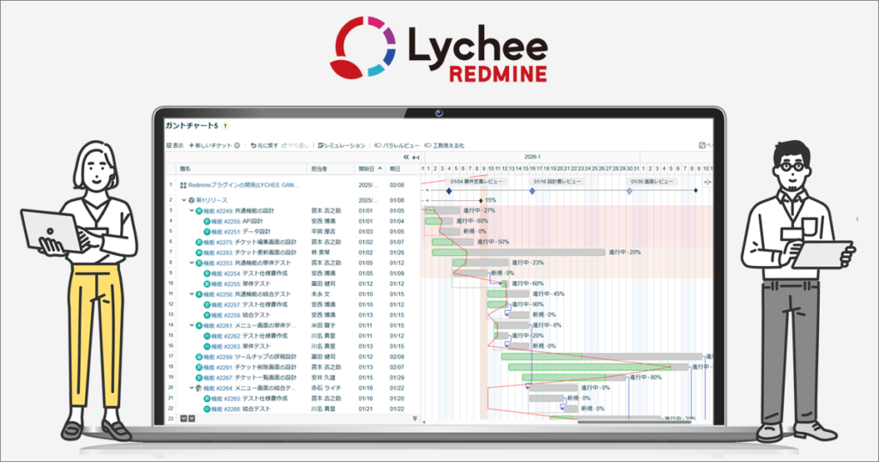Collapse grid with double left chevron icon
Image resolution: width=879 pixels, height=462 pixels.
click(x=406, y=157)
